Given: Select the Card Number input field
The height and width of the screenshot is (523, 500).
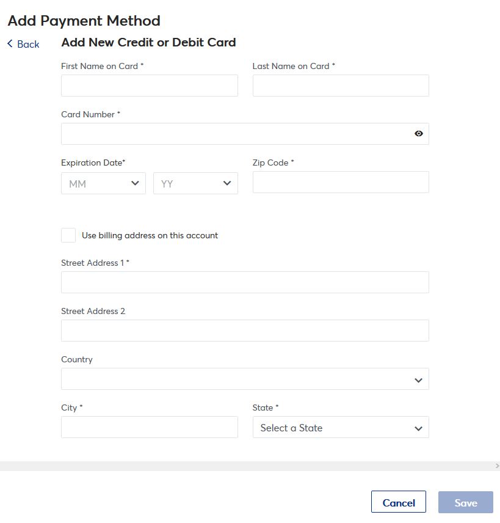Looking at the screenshot, I should (x=235, y=134).
